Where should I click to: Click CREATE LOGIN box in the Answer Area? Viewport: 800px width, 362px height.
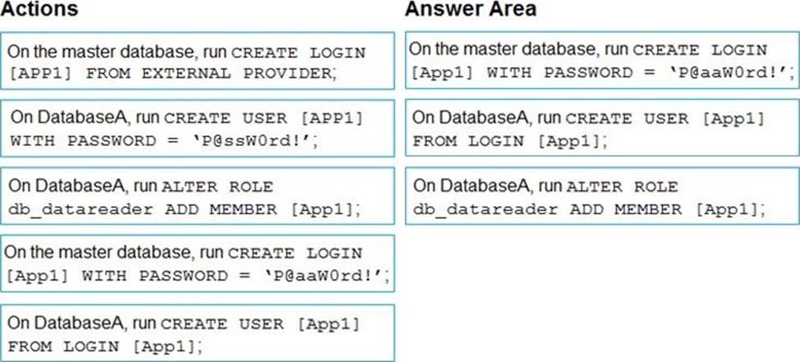[x=601, y=60]
